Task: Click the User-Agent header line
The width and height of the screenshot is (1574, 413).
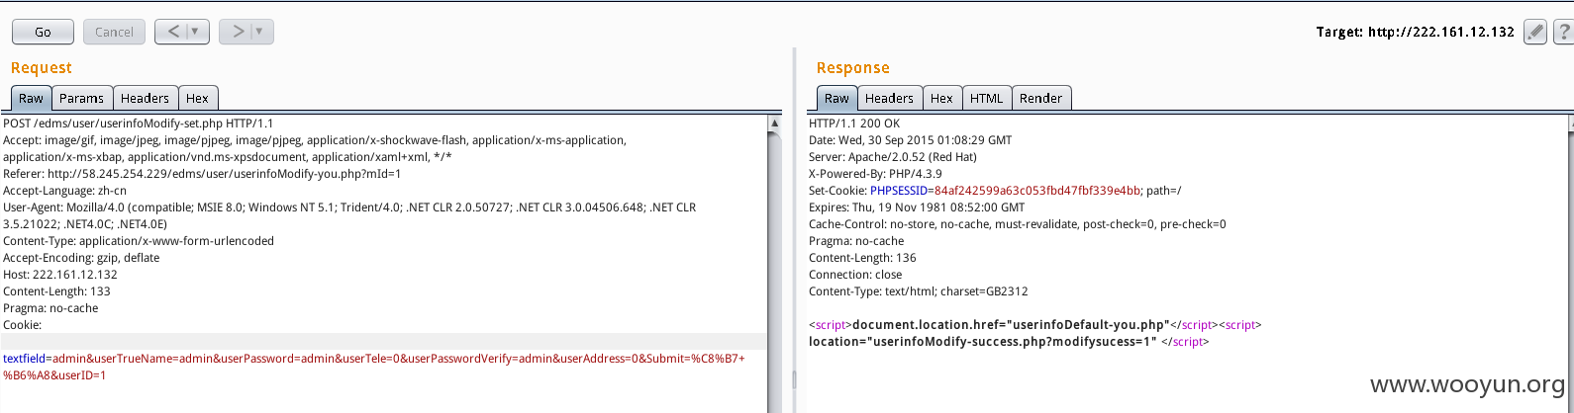Action: [349, 215]
